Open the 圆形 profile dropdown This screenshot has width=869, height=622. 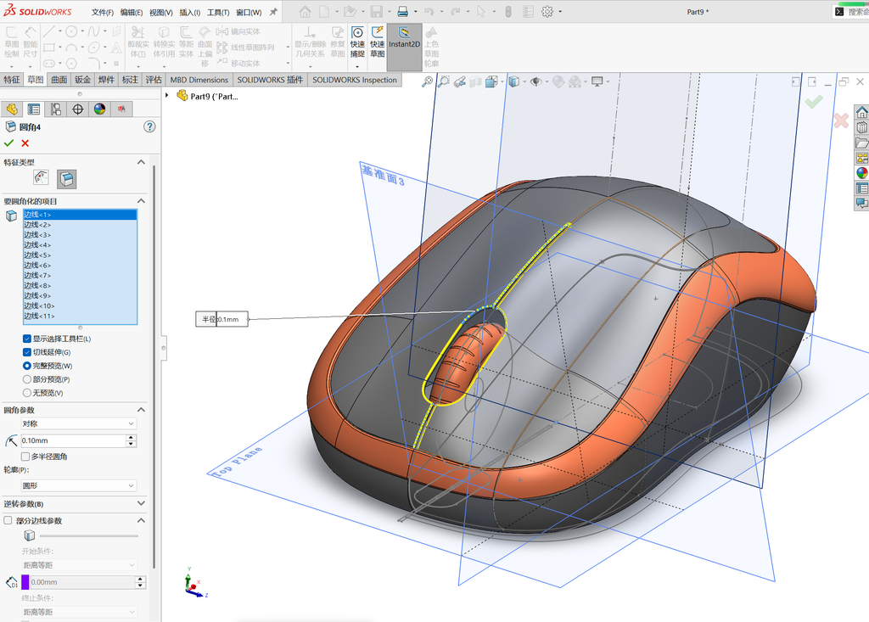pyautogui.click(x=78, y=485)
